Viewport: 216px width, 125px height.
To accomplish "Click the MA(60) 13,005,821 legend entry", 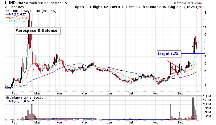I will 20,101.
